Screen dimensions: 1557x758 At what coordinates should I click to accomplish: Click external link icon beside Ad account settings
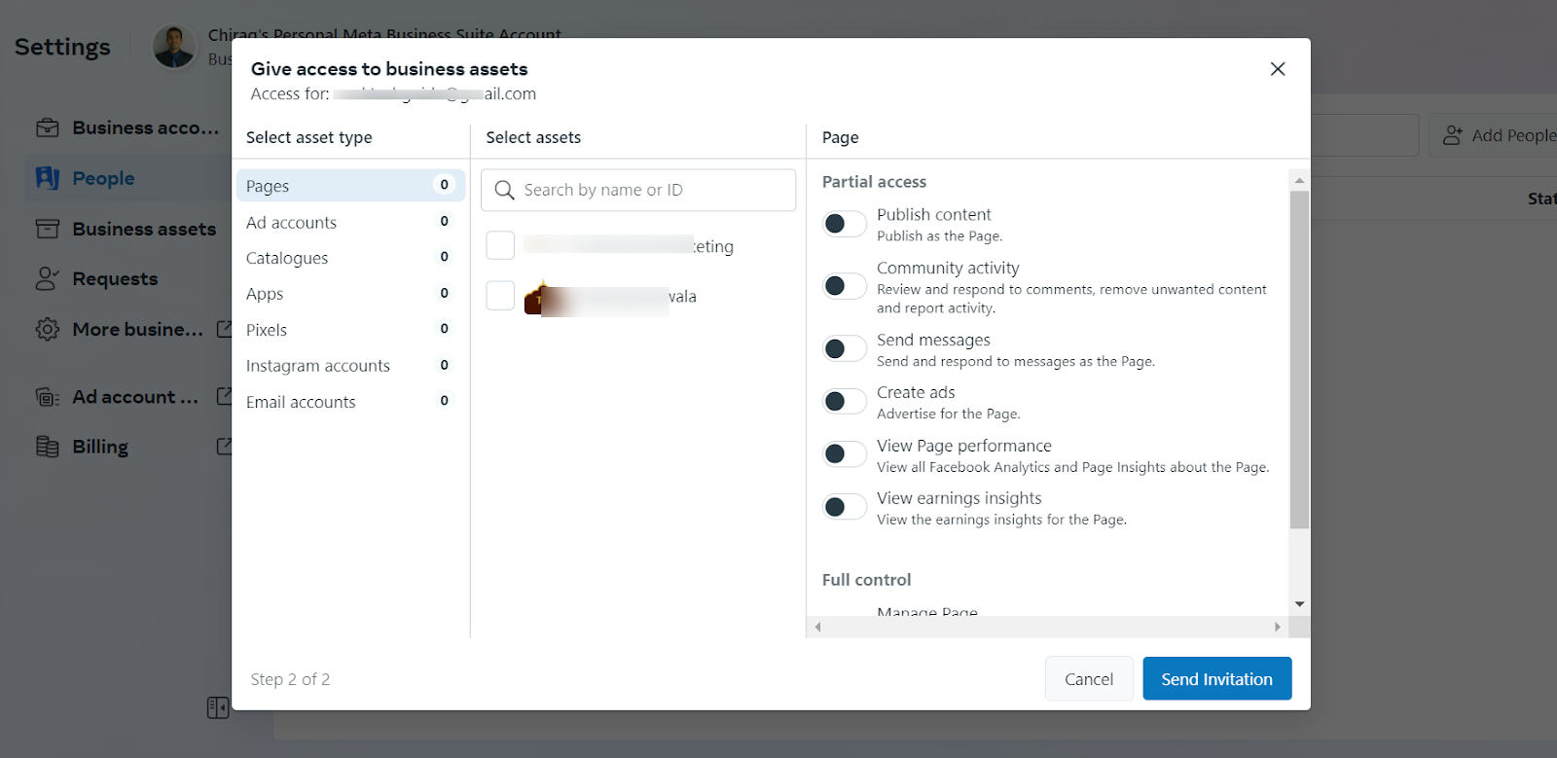pyautogui.click(x=224, y=396)
